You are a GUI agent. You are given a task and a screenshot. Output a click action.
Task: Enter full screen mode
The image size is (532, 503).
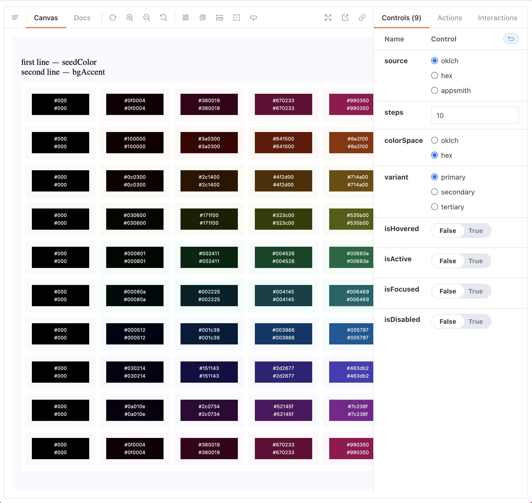[328, 18]
